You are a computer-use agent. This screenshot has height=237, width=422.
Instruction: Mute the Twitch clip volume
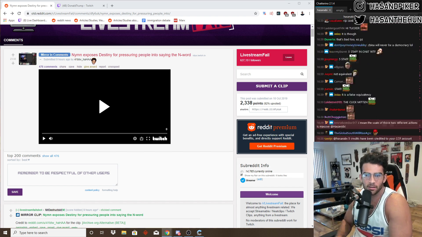51,139
